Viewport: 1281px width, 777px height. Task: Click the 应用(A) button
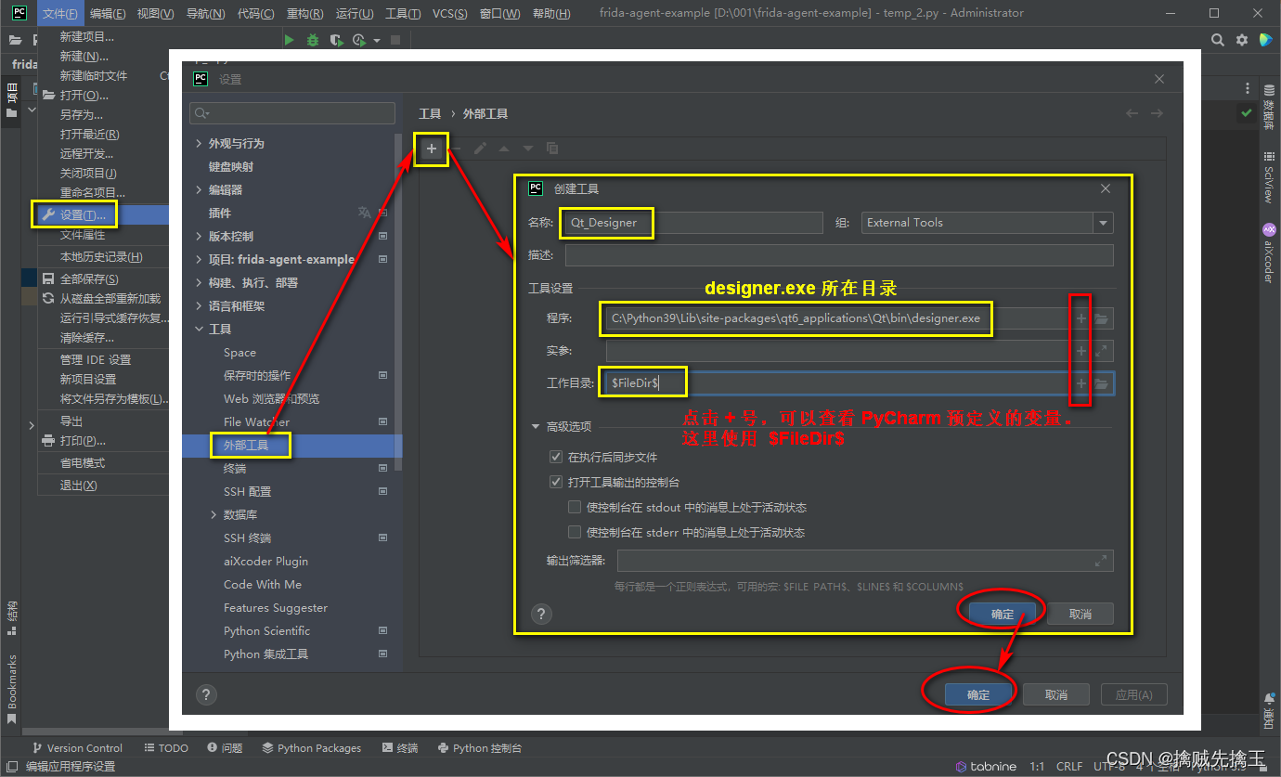[x=1133, y=694]
